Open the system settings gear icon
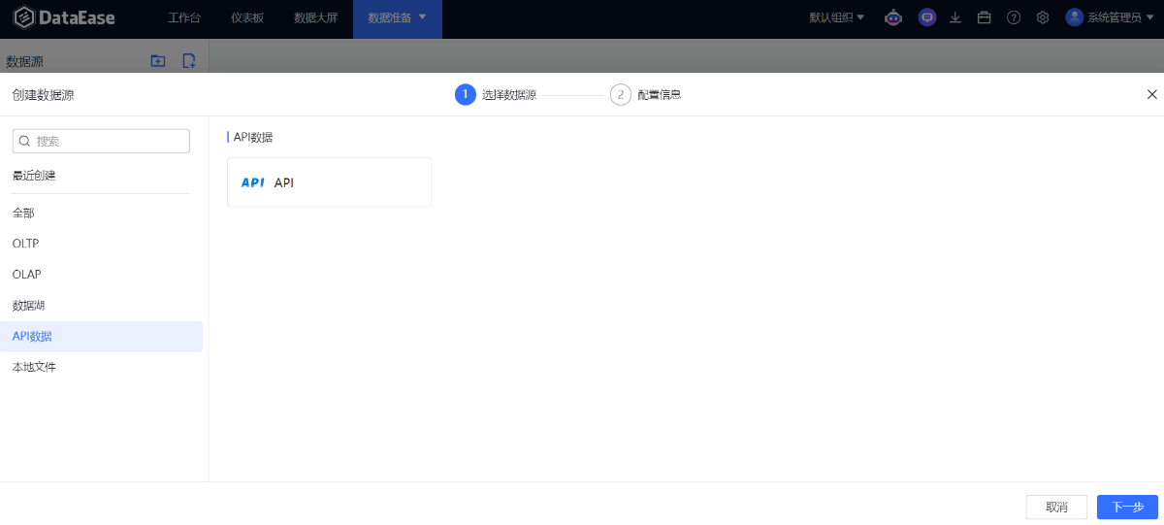Screen dimensions: 1164x525 tap(1043, 17)
